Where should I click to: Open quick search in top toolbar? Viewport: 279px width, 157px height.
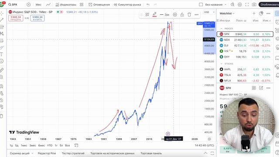232,5
